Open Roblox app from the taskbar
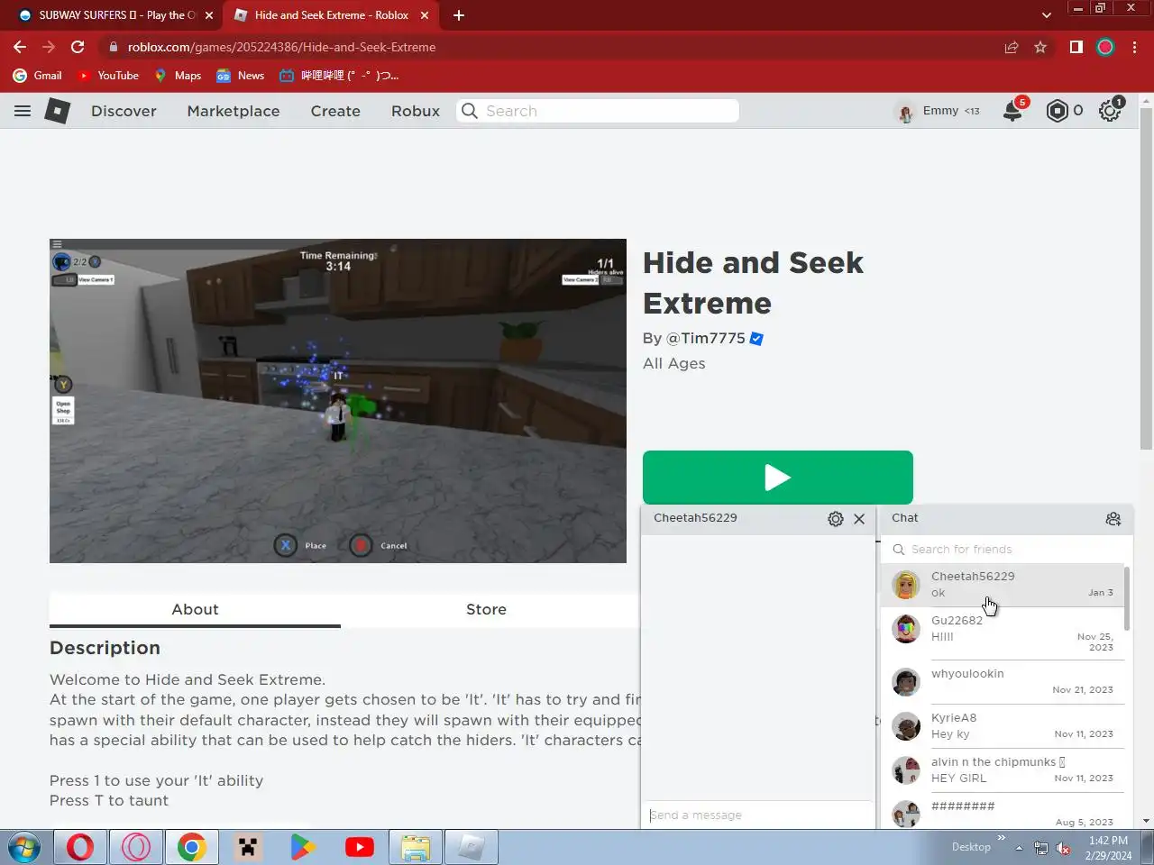 pyautogui.click(x=472, y=848)
